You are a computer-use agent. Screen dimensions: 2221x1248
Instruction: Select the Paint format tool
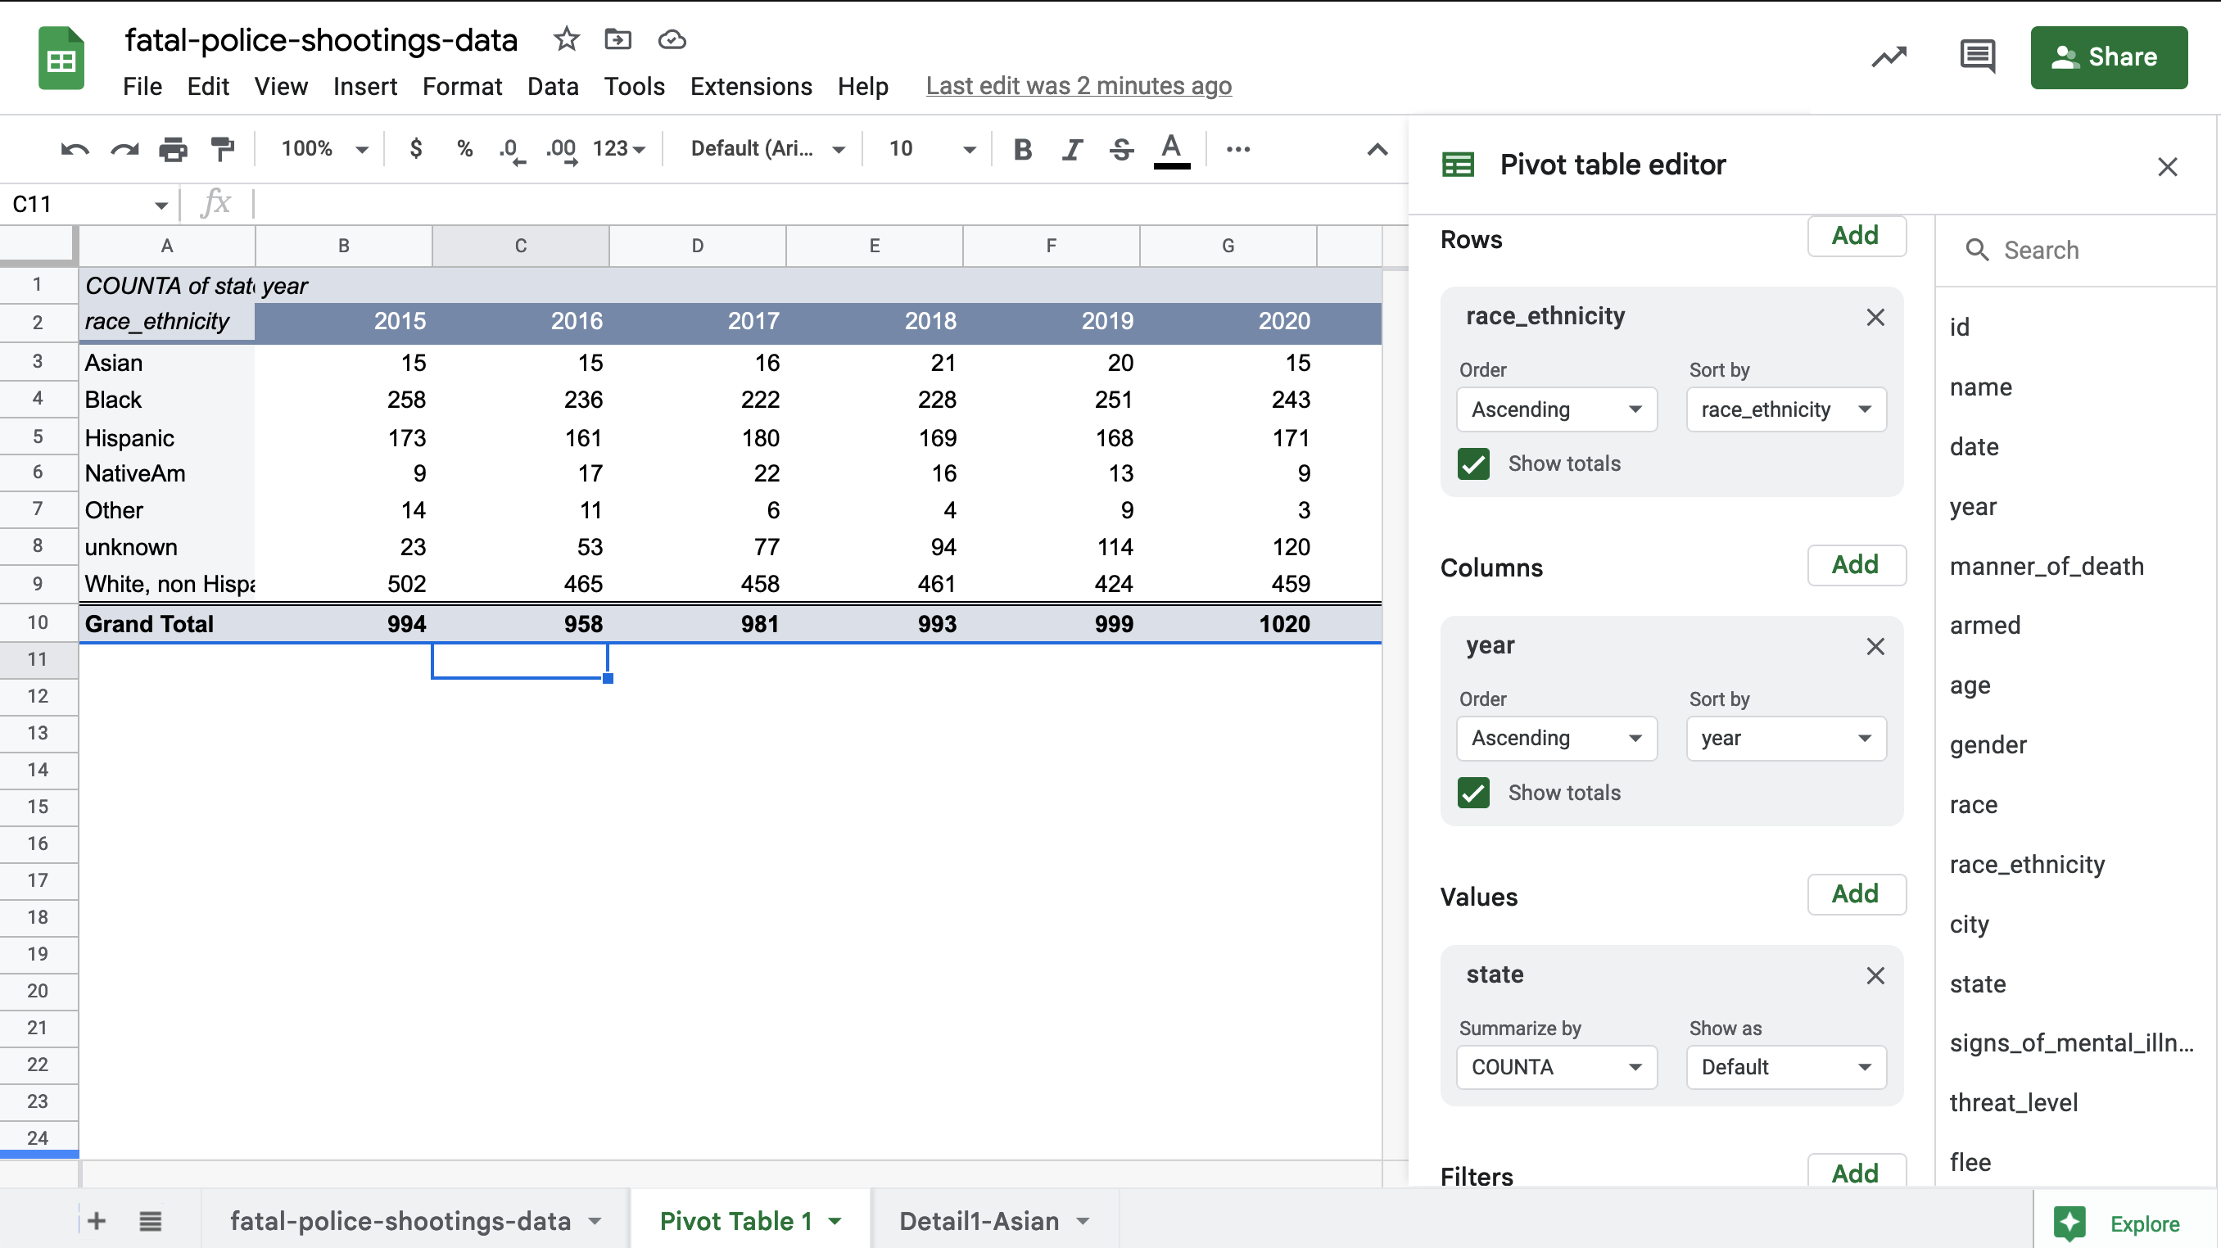tap(223, 149)
